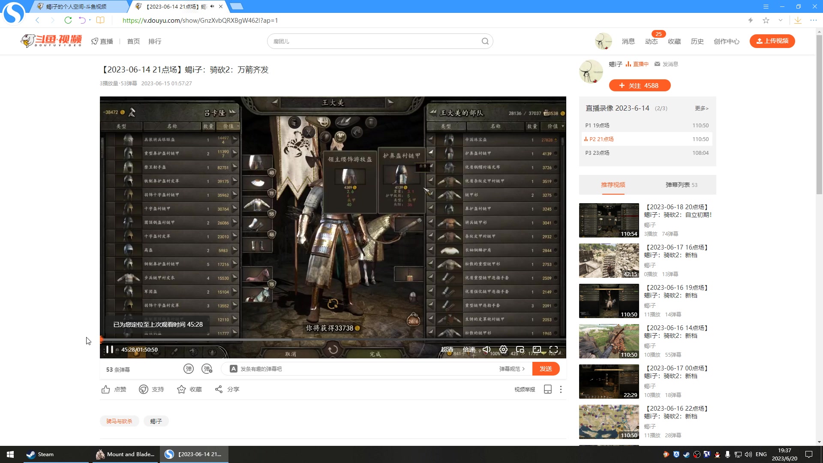Bookmark page with browser star icon
This screenshot has height=463, width=823.
(x=766, y=20)
